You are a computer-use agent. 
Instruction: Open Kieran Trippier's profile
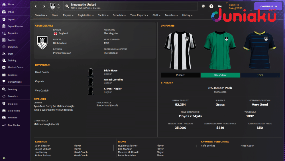[113, 89]
